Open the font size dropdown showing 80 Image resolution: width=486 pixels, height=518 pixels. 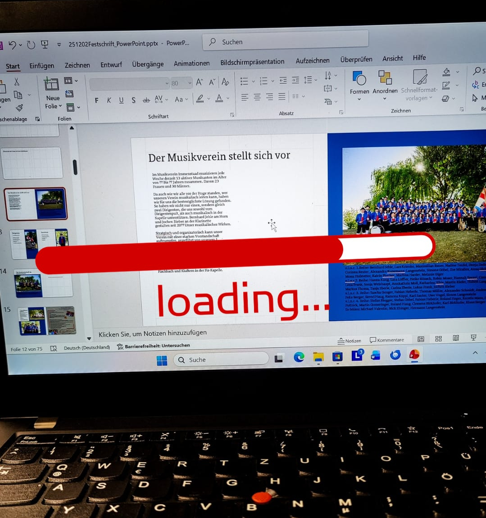tap(182, 83)
